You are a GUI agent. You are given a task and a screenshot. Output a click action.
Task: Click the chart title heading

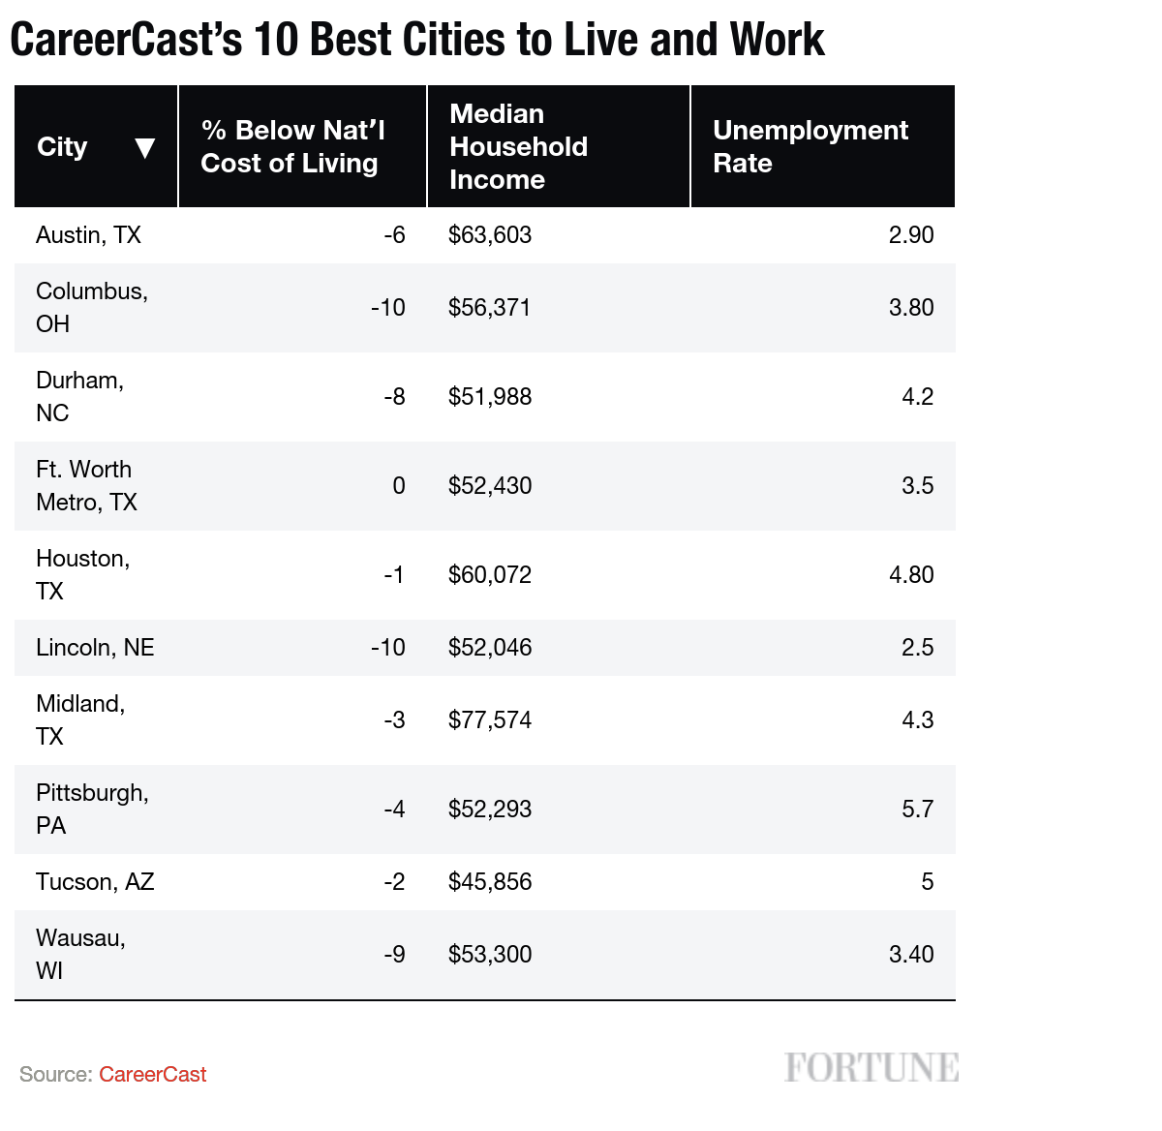(x=417, y=41)
